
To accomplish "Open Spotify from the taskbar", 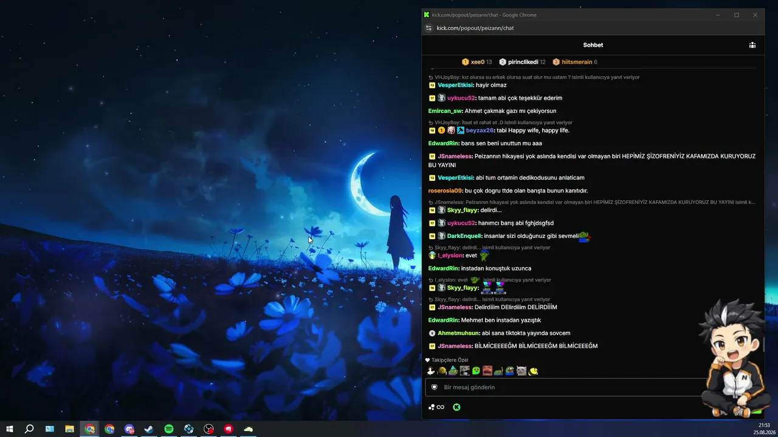I will [x=169, y=429].
